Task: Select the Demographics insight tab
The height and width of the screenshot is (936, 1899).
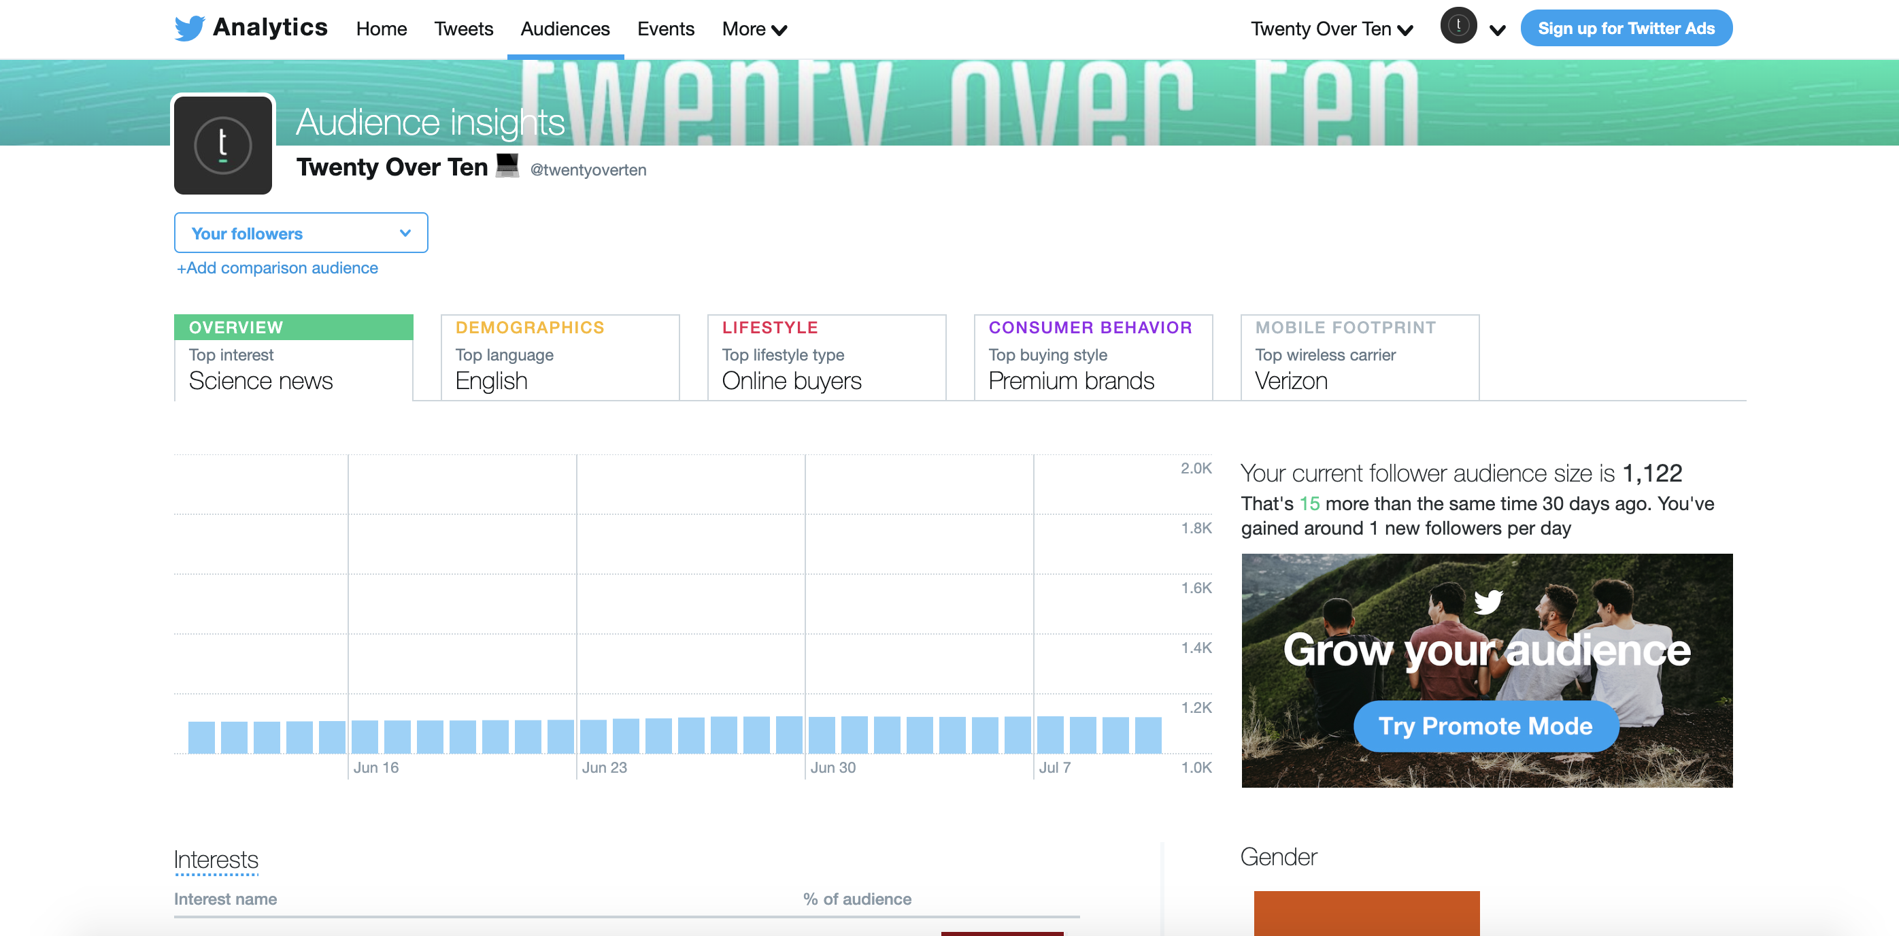Action: point(560,357)
